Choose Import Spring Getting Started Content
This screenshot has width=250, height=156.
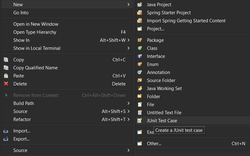pyautogui.click(x=186, y=21)
